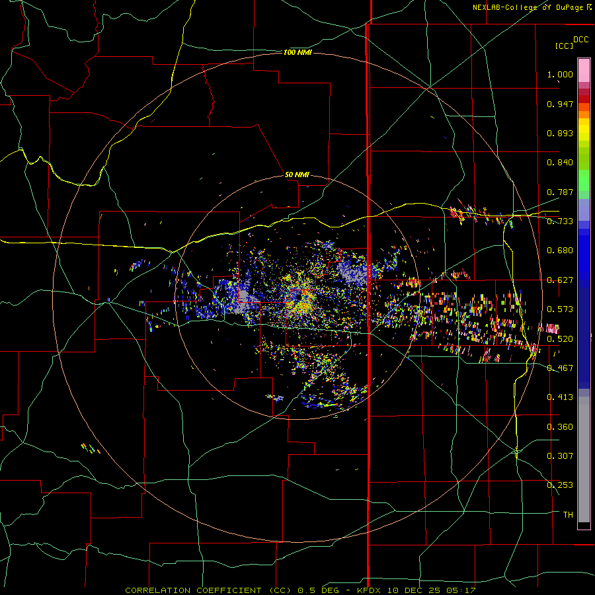This screenshot has width=595, height=595.
Task: Click the KFDX radar site identifier
Action: click(369, 590)
